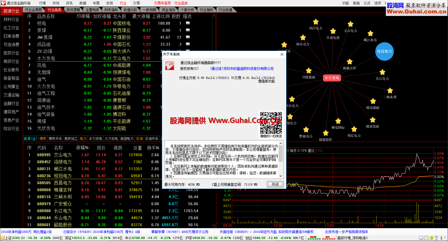Click the 交易未登录 red link
This screenshot has width=448, height=241.
pyautogui.click(x=162, y=3)
